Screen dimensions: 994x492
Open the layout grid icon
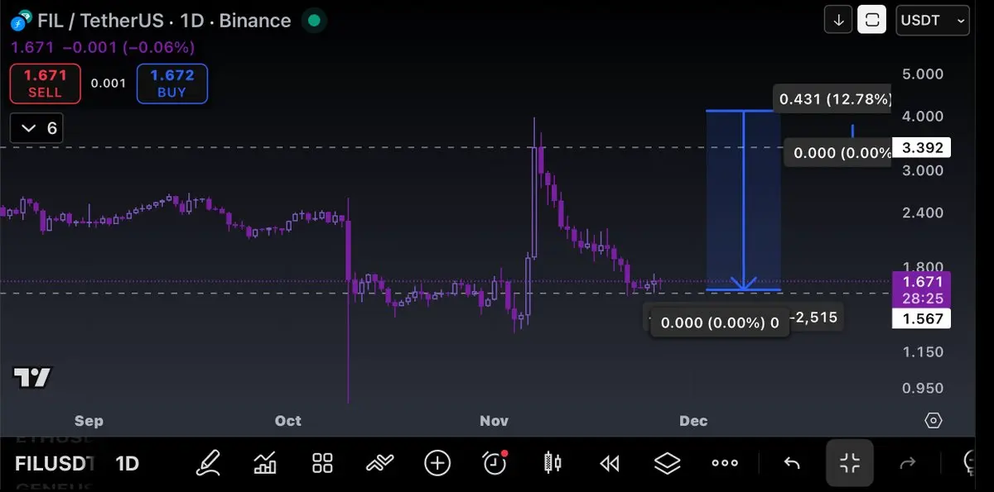coord(322,463)
